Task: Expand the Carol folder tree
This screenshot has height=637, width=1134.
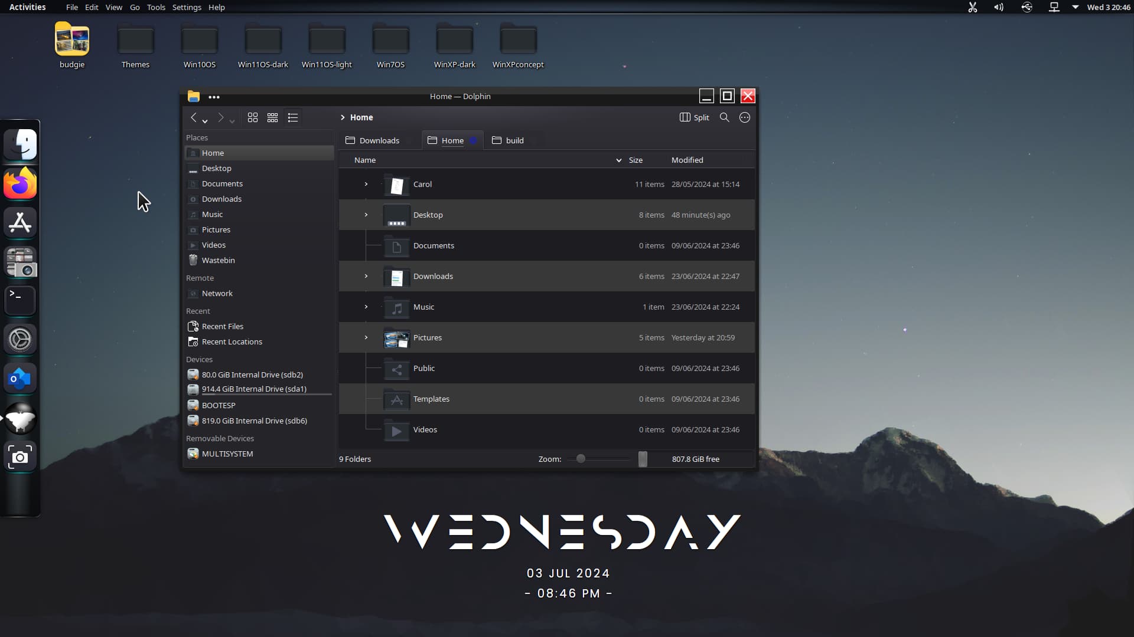Action: tap(366, 184)
